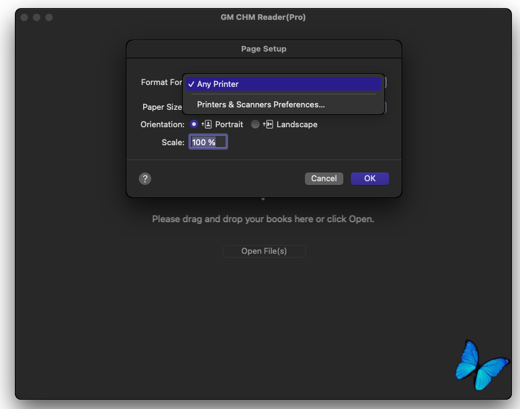Image resolution: width=520 pixels, height=409 pixels.
Task: Click the Orientation label
Action: [162, 125]
